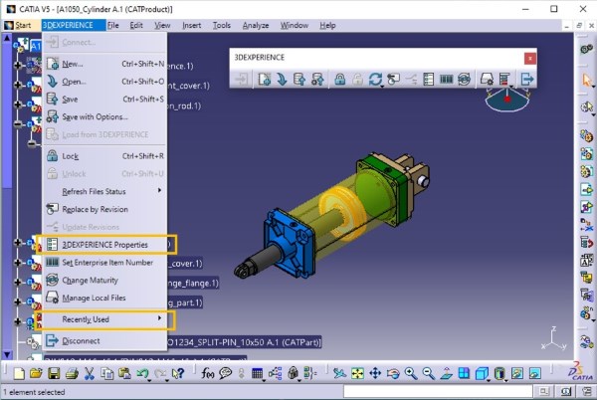The width and height of the screenshot is (597, 400).
Task: Choose 3DEXPERIENCE Properties menu entry
Action: point(104,245)
